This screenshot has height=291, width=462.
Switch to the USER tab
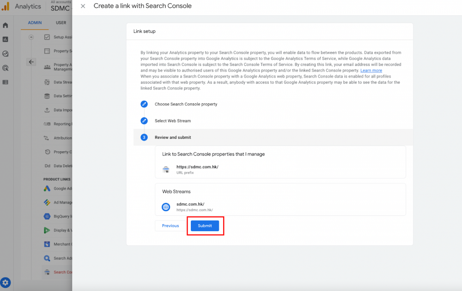(x=61, y=23)
